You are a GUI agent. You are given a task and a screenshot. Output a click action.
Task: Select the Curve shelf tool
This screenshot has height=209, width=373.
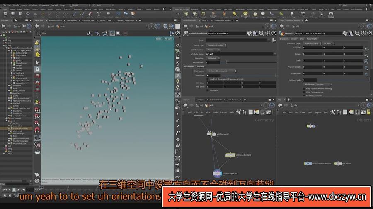(x=65, y=14)
